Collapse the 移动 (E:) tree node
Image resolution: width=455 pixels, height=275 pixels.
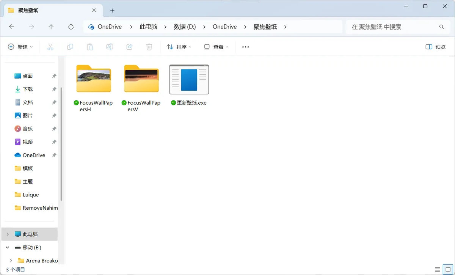(x=8, y=247)
